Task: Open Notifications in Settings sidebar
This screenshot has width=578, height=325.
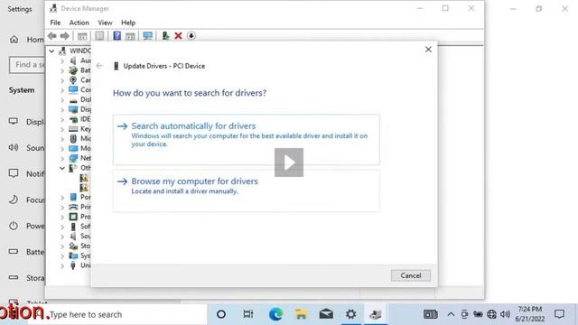Action: [26, 173]
